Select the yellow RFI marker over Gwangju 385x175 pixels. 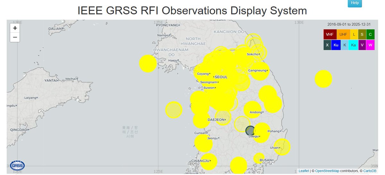click(209, 162)
